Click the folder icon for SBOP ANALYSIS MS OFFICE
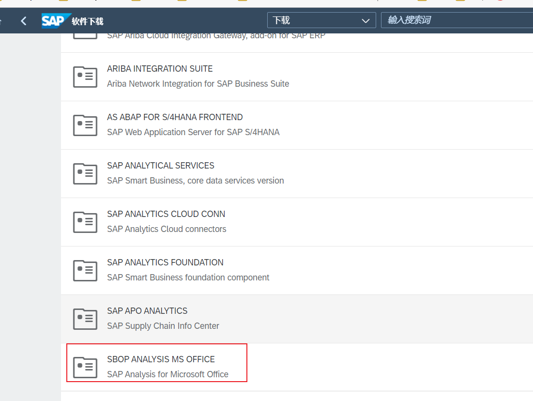 85,367
